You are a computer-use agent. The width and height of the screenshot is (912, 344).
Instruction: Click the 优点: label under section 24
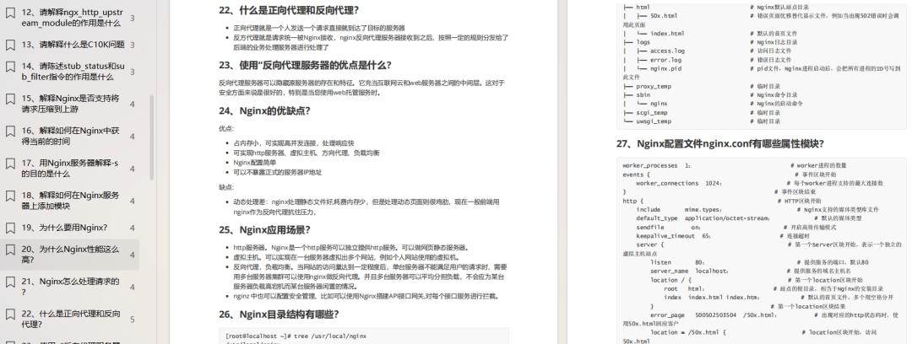pyautogui.click(x=226, y=129)
